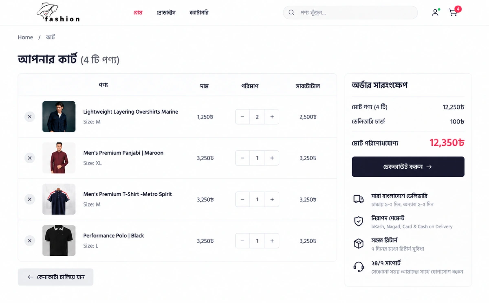Image resolution: width=489 pixels, height=303 pixels.
Task: Click the ডেলিভারি চার্জ 100৳ amount
Action: (x=457, y=121)
